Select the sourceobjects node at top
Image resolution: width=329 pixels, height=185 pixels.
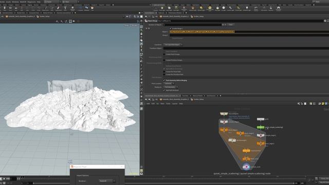click(x=224, y=114)
